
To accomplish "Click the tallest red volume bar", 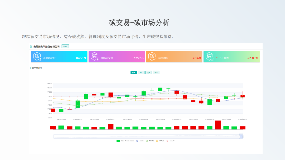I will [218, 125].
